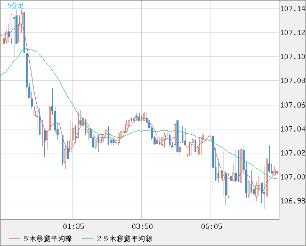Click the 107.02 price axis label
Image resolution: width=306 pixels, height=246 pixels.
click(293, 153)
